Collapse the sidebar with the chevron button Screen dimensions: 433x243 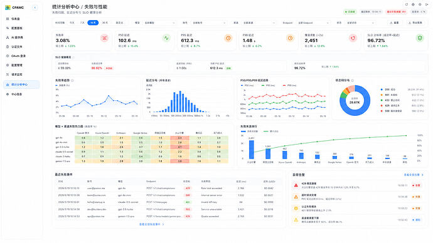click(35, 8)
